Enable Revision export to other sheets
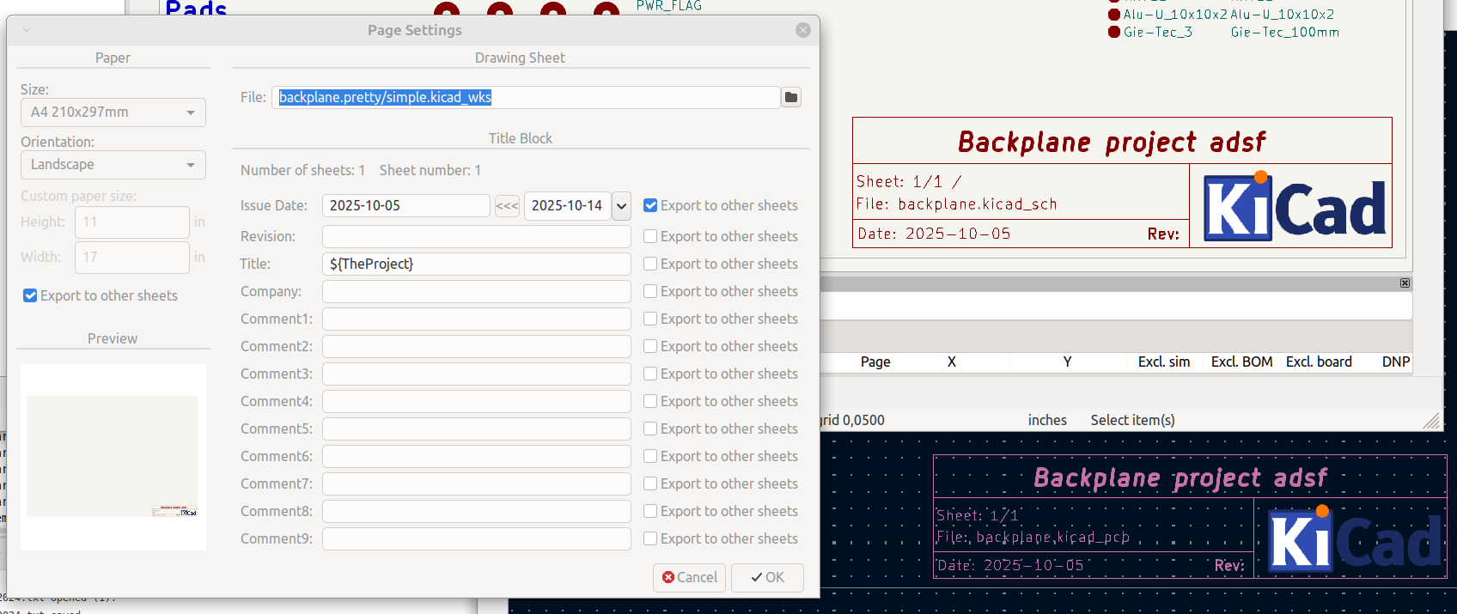This screenshot has width=1457, height=614. pos(651,237)
